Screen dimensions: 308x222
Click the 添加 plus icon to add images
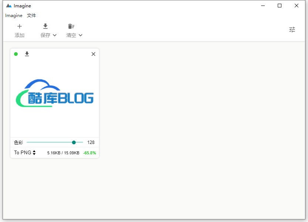(x=20, y=26)
